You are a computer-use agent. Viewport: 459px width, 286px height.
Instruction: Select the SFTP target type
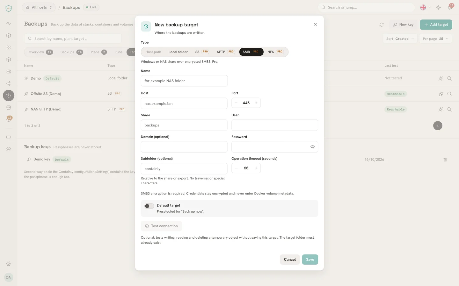226,52
